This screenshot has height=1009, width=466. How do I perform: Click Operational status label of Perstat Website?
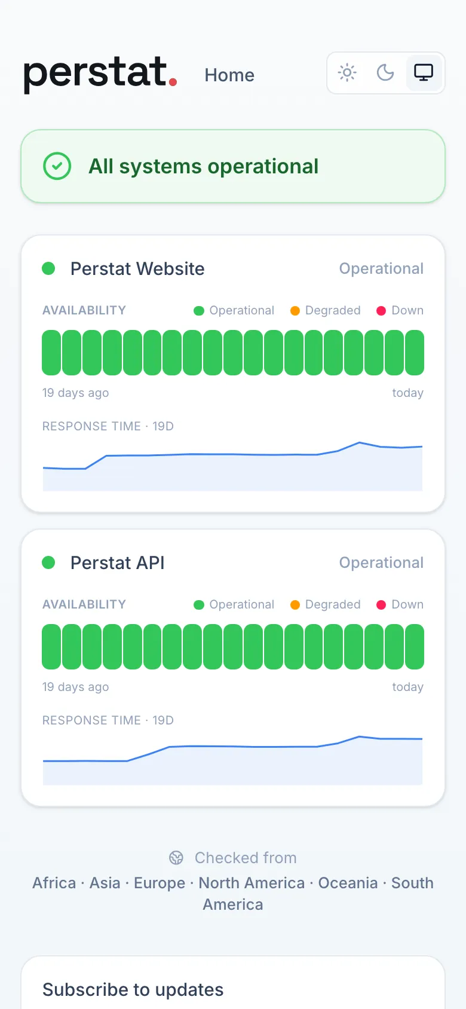[381, 268]
